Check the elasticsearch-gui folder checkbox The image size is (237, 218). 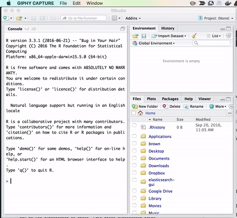(x=134, y=180)
